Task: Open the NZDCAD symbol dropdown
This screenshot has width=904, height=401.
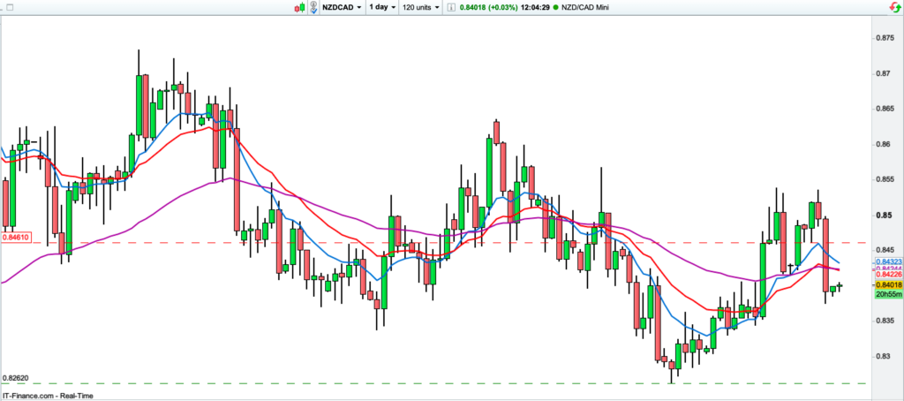Action: point(345,7)
